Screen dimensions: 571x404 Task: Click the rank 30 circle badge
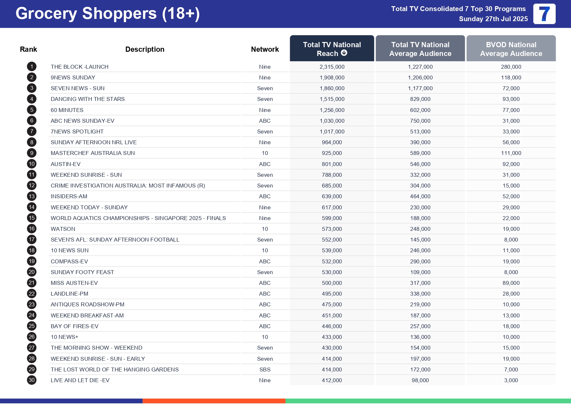[32, 380]
